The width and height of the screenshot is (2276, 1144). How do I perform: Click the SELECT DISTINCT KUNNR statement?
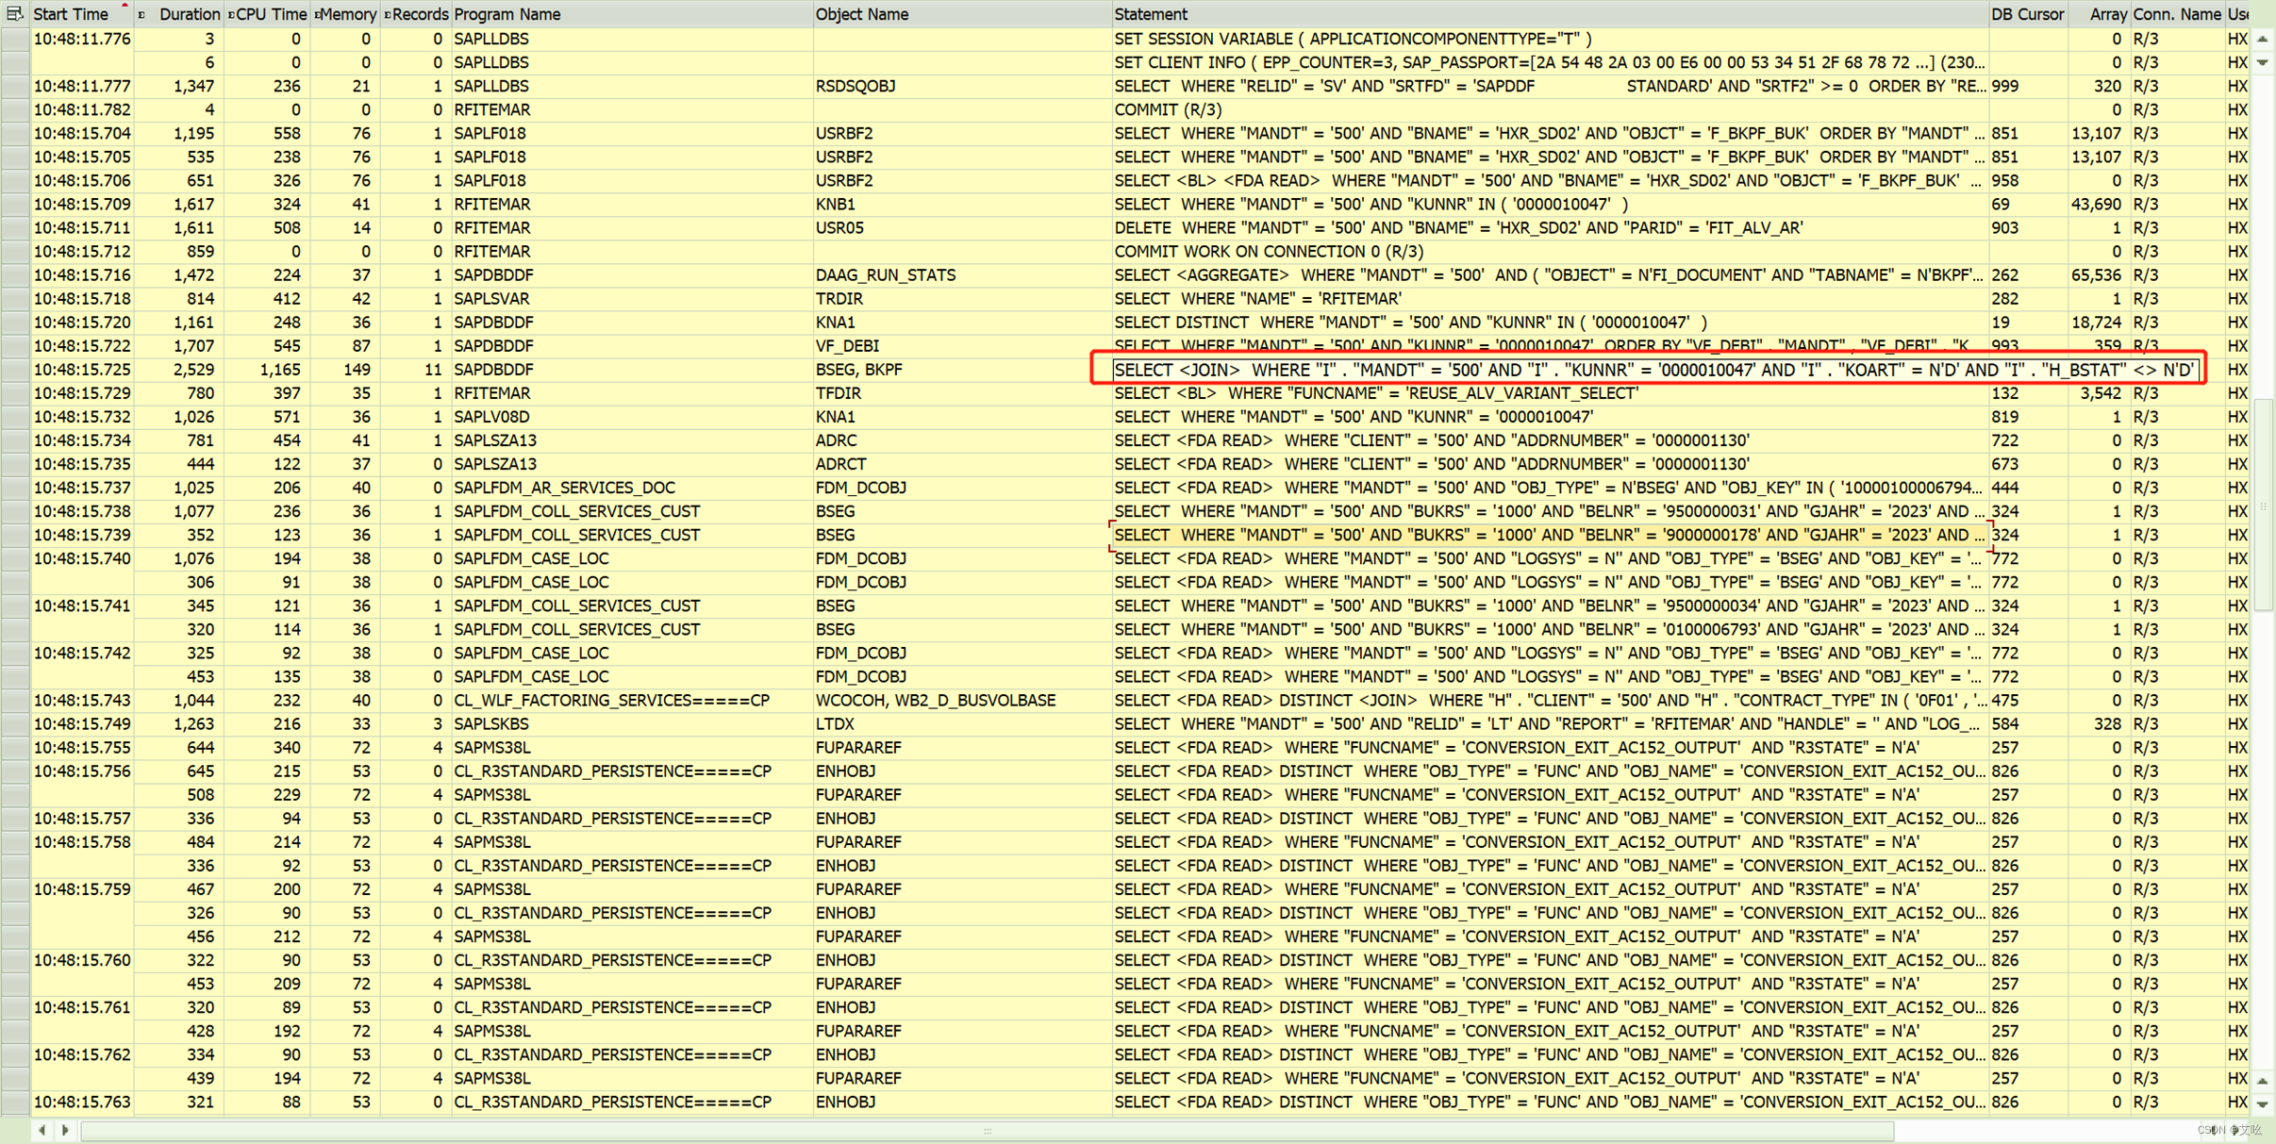(x=1410, y=322)
